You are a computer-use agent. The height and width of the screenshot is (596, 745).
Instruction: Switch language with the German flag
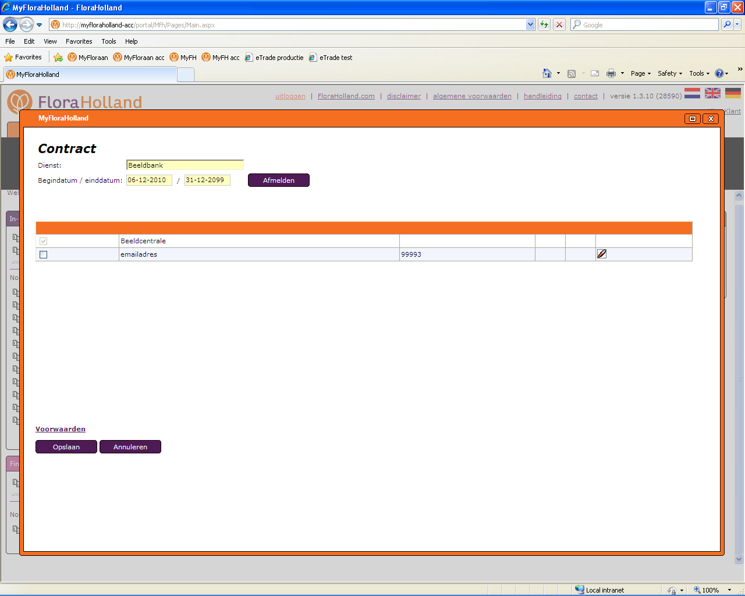click(x=733, y=93)
